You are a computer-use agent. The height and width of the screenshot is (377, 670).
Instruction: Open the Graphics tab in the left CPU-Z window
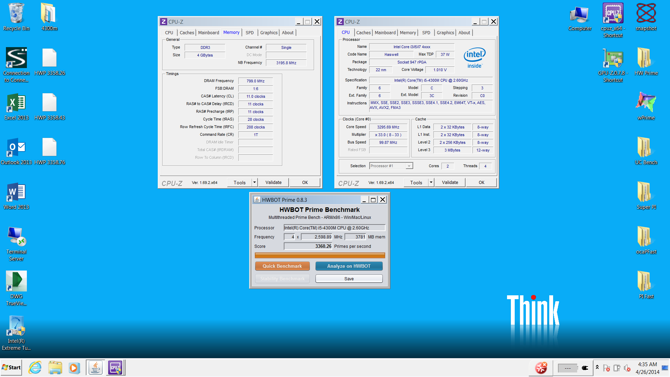[x=269, y=32]
